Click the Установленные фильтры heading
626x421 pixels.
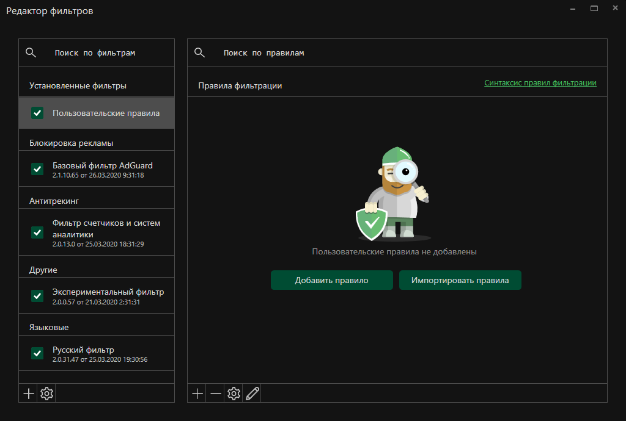tap(78, 85)
